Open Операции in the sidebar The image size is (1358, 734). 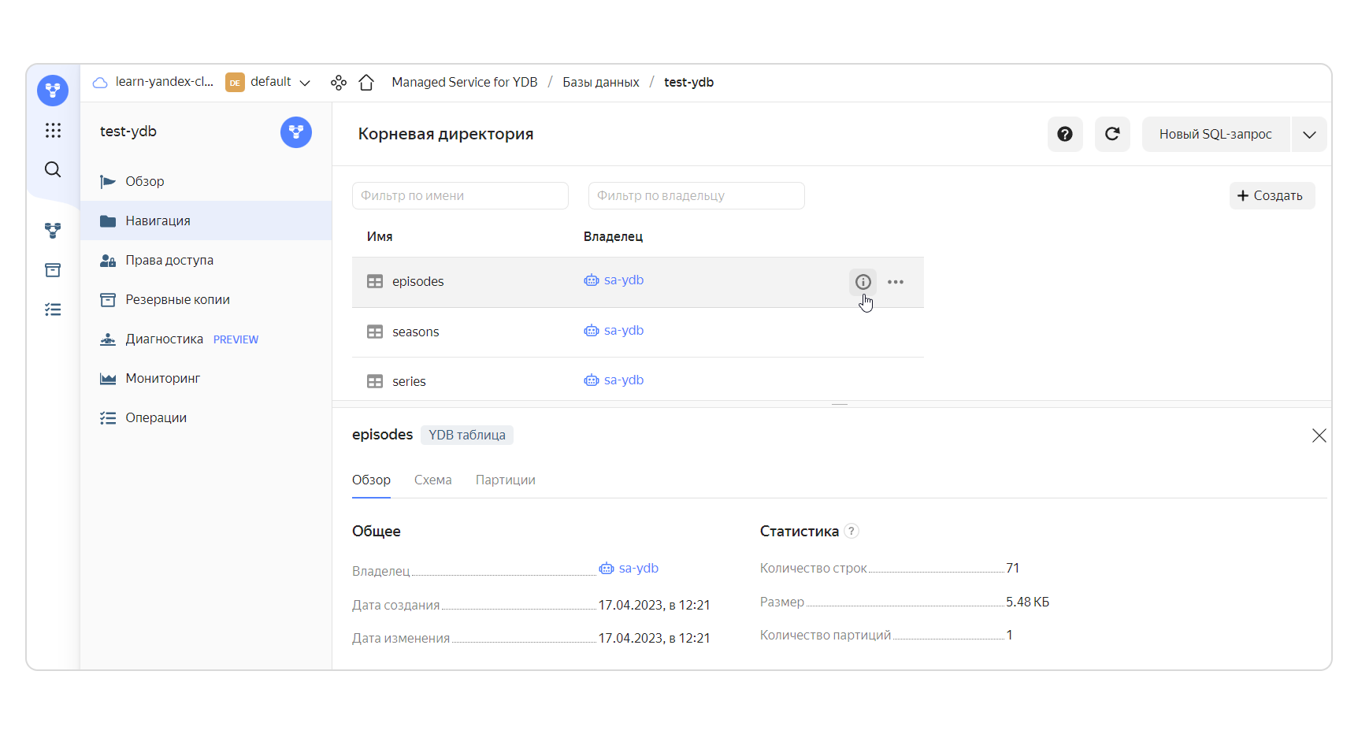pyautogui.click(x=206, y=417)
